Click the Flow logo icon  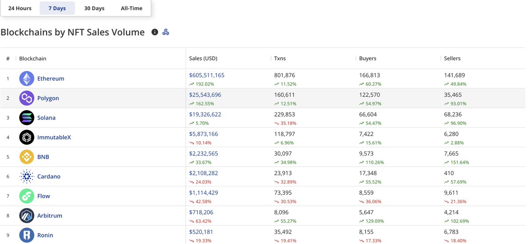point(27,196)
